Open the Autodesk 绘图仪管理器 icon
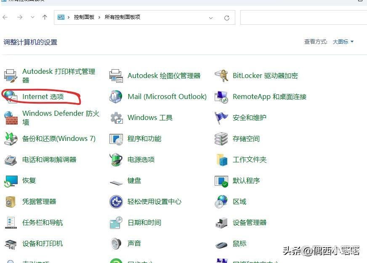The image size is (367, 263). 116,76
